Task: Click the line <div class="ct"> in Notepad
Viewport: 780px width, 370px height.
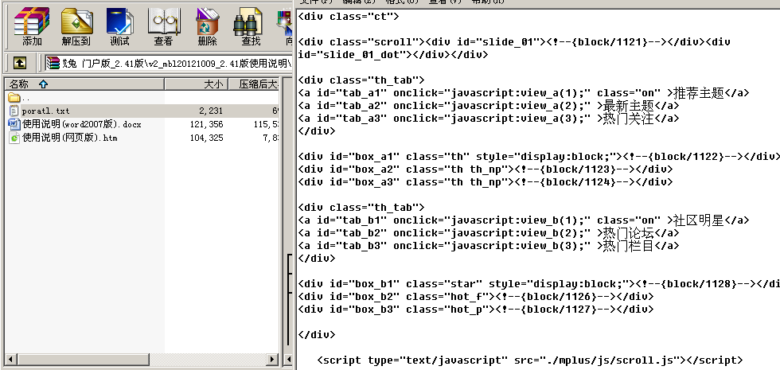Action: 349,17
